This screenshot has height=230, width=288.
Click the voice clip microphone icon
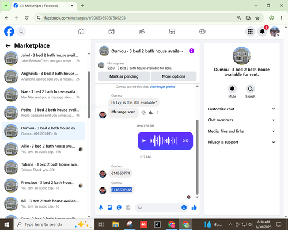point(101,208)
